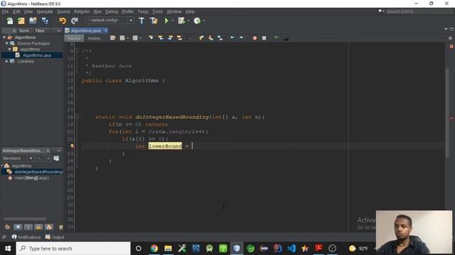Switch to the Services tab
This screenshot has height=255, width=455.
coord(24,30)
